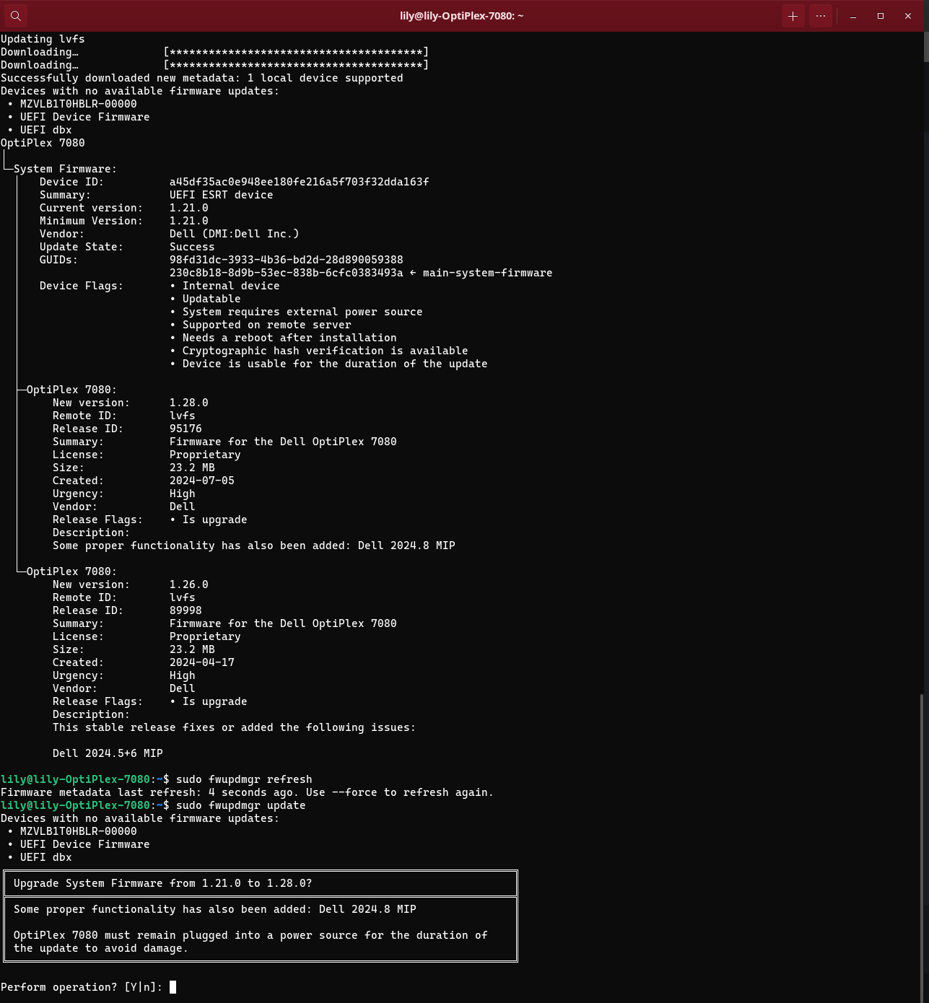Screen dimensions: 929x1003
Task: Click the Release ID 95176 value
Action: pos(186,429)
